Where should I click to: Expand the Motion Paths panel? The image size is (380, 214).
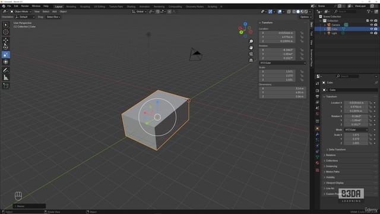tap(332, 172)
